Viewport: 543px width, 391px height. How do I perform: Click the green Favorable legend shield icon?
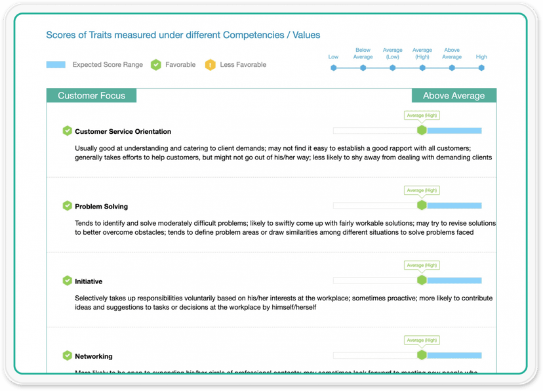[x=155, y=65]
